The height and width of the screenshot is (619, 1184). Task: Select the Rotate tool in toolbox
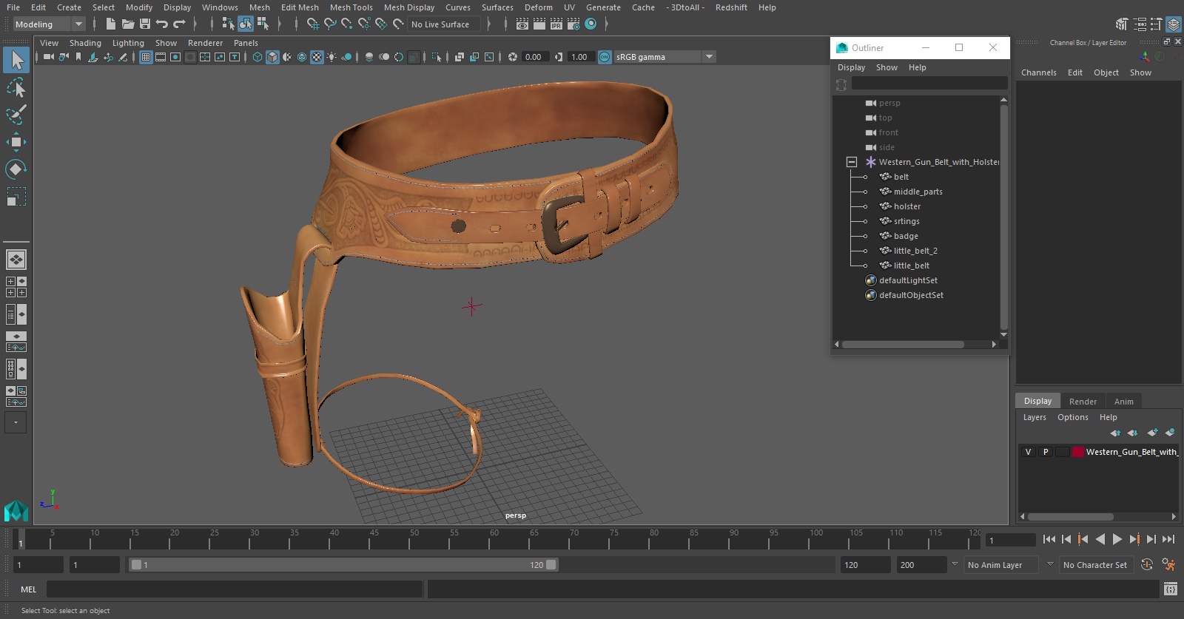16,169
